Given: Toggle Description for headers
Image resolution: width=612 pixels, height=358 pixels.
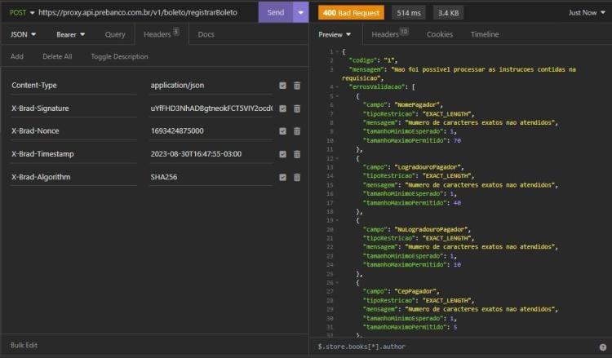Looking at the screenshot, I should coord(119,56).
